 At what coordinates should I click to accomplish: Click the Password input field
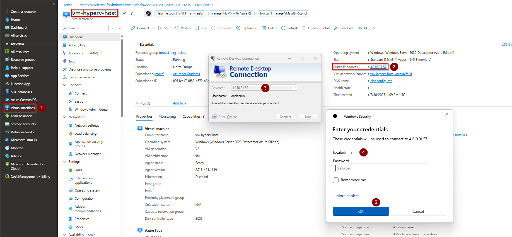(381, 168)
